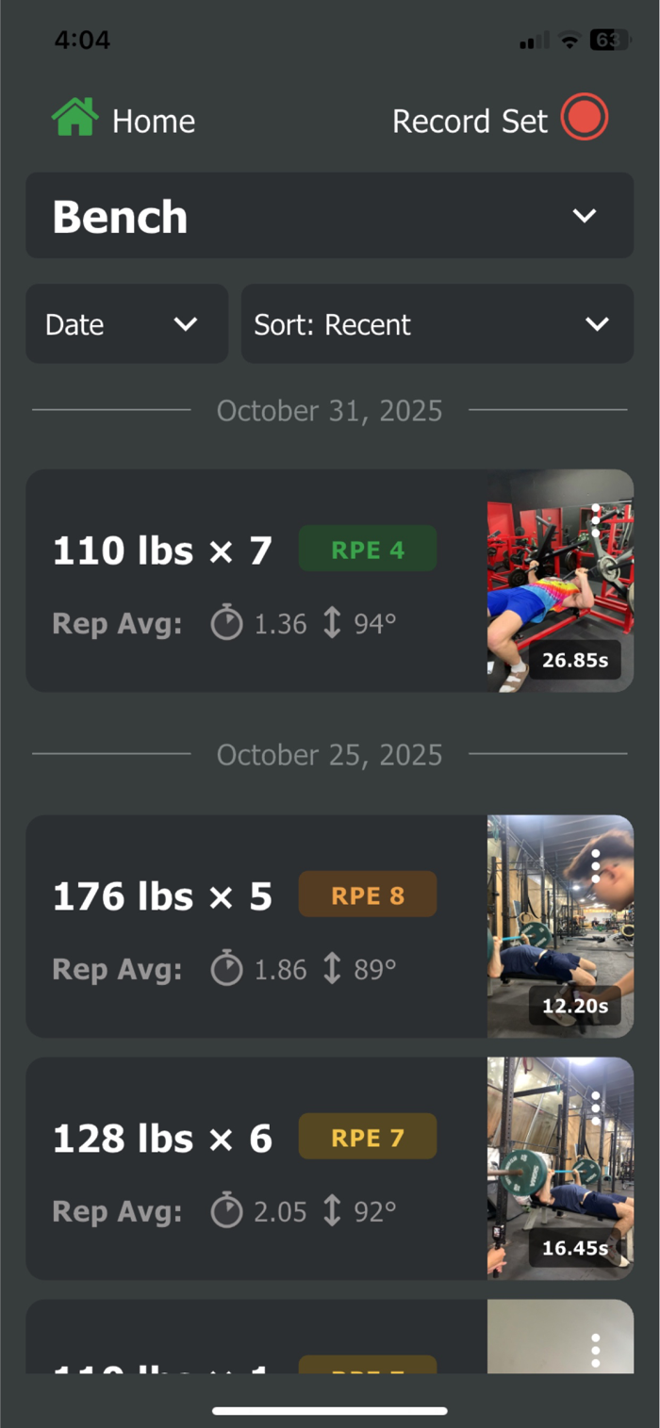660x1428 pixels.
Task: Tap the green Home house icon
Action: point(75,119)
